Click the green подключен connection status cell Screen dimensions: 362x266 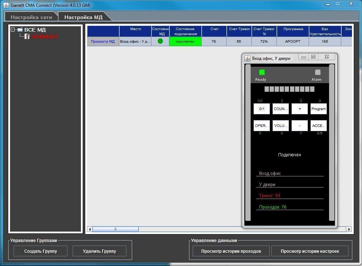[185, 42]
